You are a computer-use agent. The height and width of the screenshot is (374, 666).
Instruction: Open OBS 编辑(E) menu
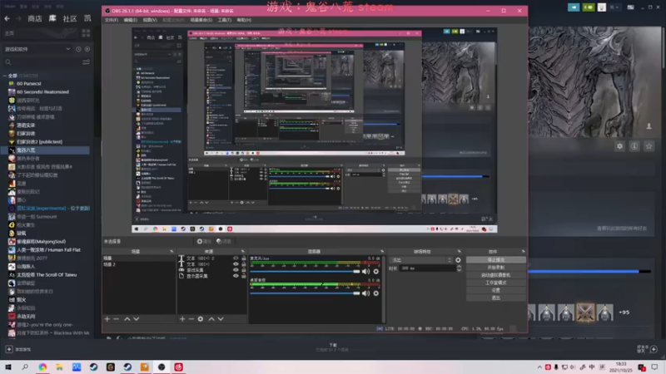click(131, 20)
